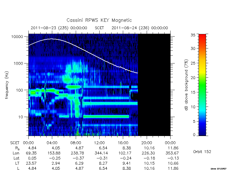Click the LT value 2.94
This screenshot has width=227, height=170.
coord(56,163)
